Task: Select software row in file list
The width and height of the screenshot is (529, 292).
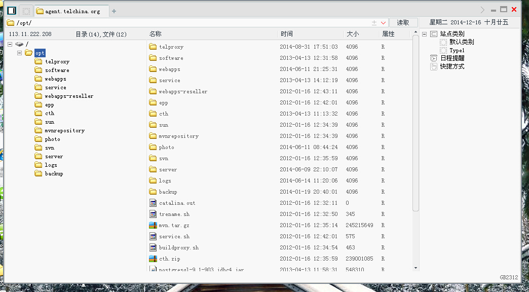Action: [x=279, y=58]
